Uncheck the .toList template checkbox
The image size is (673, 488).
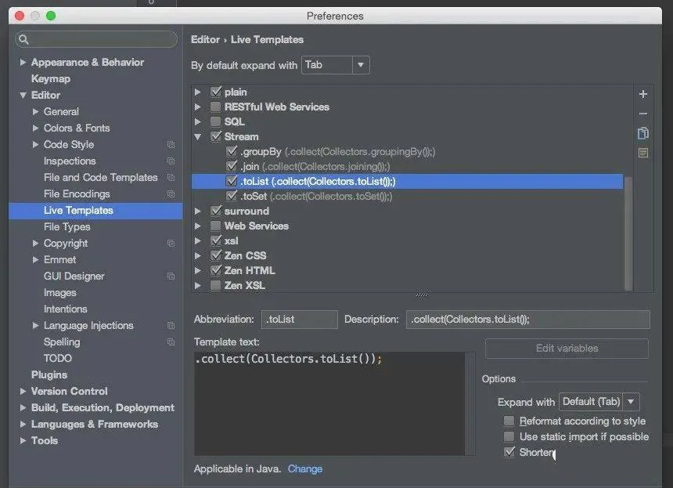click(232, 181)
